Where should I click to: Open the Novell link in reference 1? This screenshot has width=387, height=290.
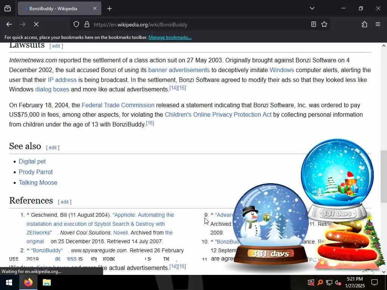[121, 233]
